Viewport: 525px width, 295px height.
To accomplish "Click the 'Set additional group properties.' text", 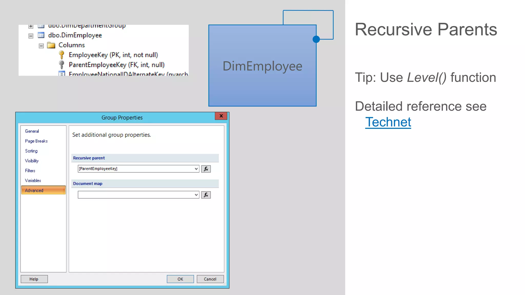I will coord(112,135).
